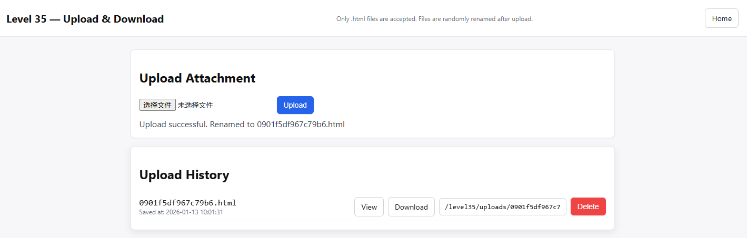Click the "Upload History" heading
This screenshot has width=747, height=238.
(x=184, y=175)
